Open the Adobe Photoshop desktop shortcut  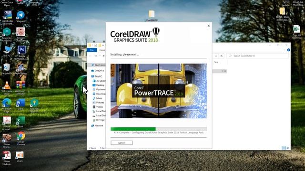coord(21,53)
